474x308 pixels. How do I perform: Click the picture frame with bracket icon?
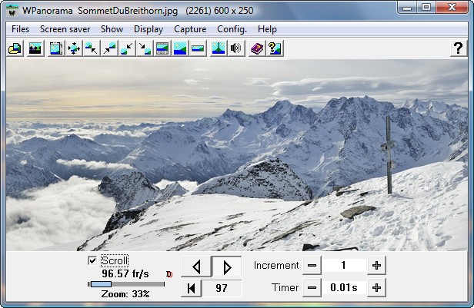(x=56, y=48)
